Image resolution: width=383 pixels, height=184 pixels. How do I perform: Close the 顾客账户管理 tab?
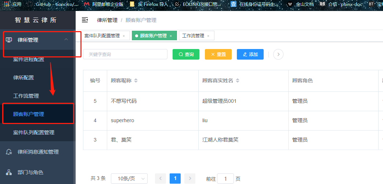click(171, 36)
